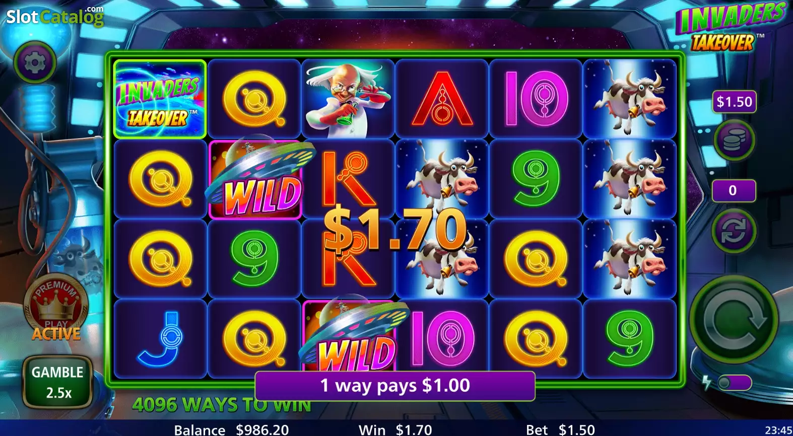
Task: Click the $1.50 bet amount display
Action: pyautogui.click(x=734, y=102)
